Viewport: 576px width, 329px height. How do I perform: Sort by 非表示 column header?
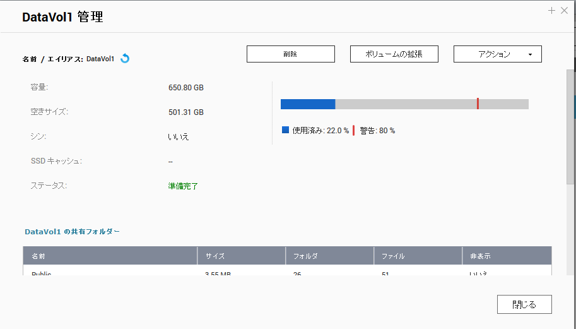(x=507, y=256)
